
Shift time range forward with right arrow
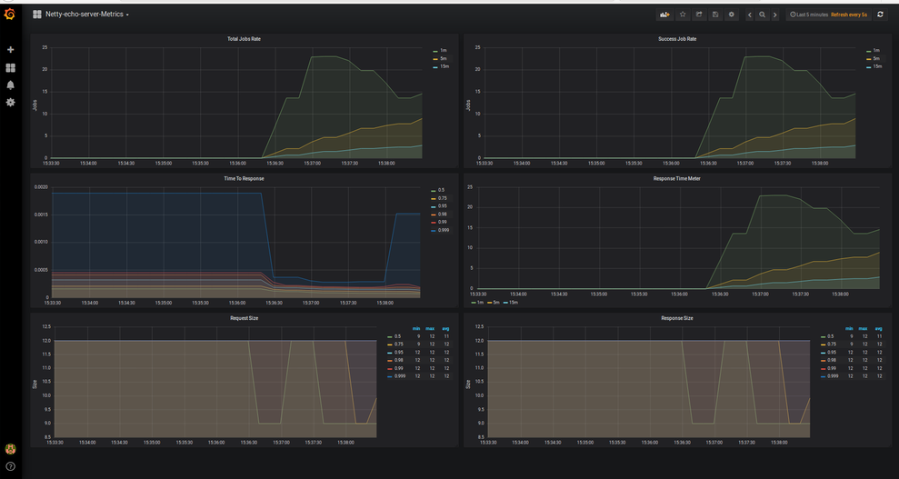(x=775, y=15)
